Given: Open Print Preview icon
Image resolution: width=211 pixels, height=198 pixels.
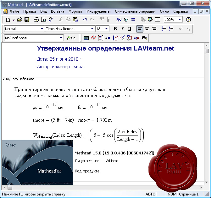Looking at the screenshot, I should [44, 20].
